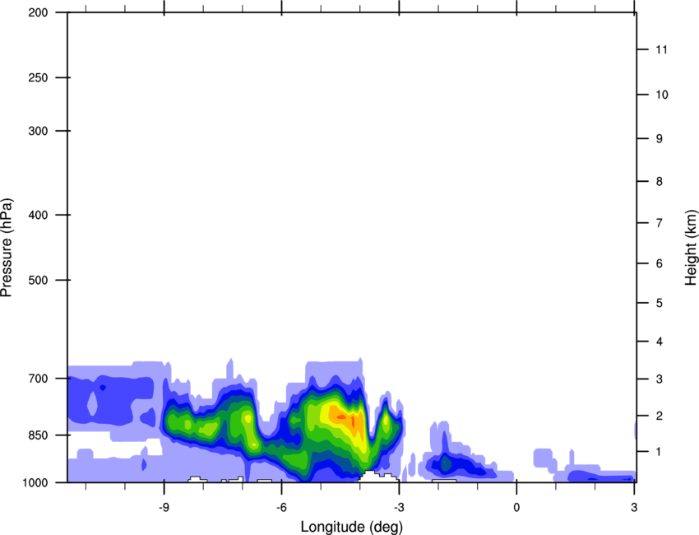The image size is (699, 535).
Task: Click the 850 pressure tick label
Action: [38, 435]
